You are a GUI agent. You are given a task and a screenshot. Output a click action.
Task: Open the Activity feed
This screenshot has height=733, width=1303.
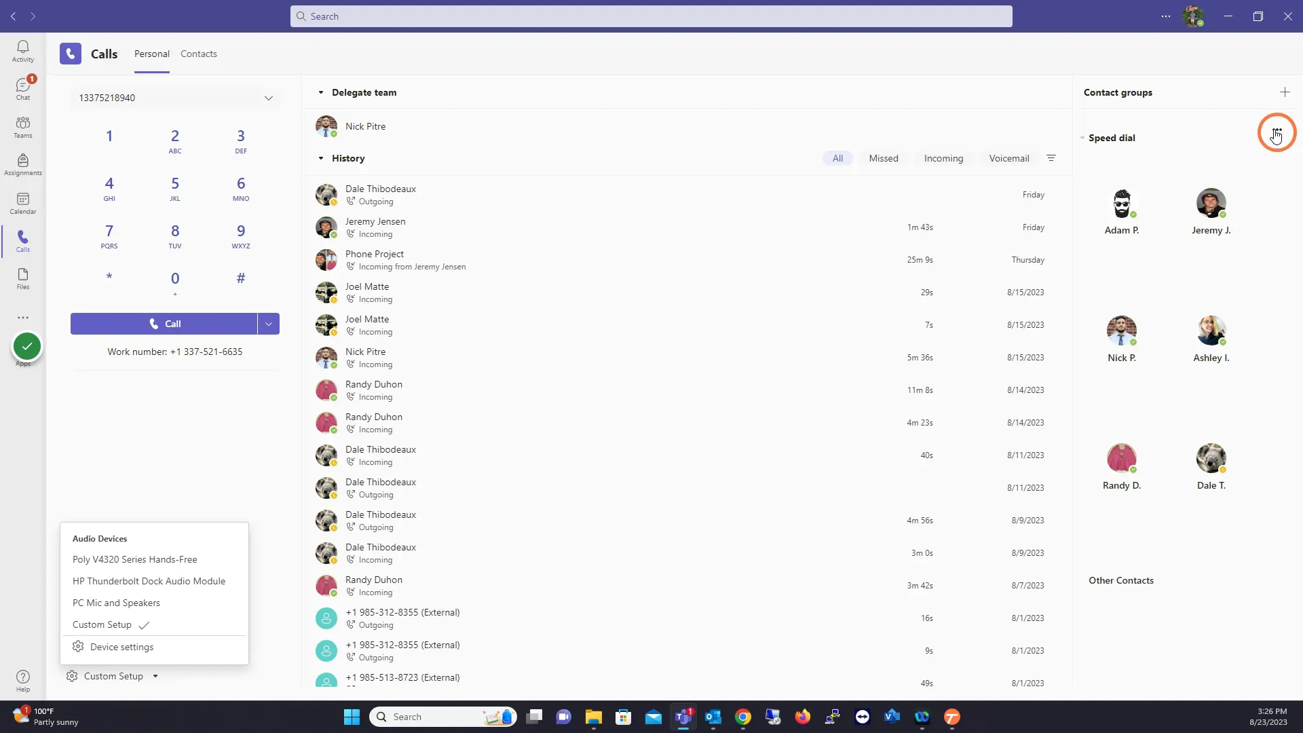22,51
